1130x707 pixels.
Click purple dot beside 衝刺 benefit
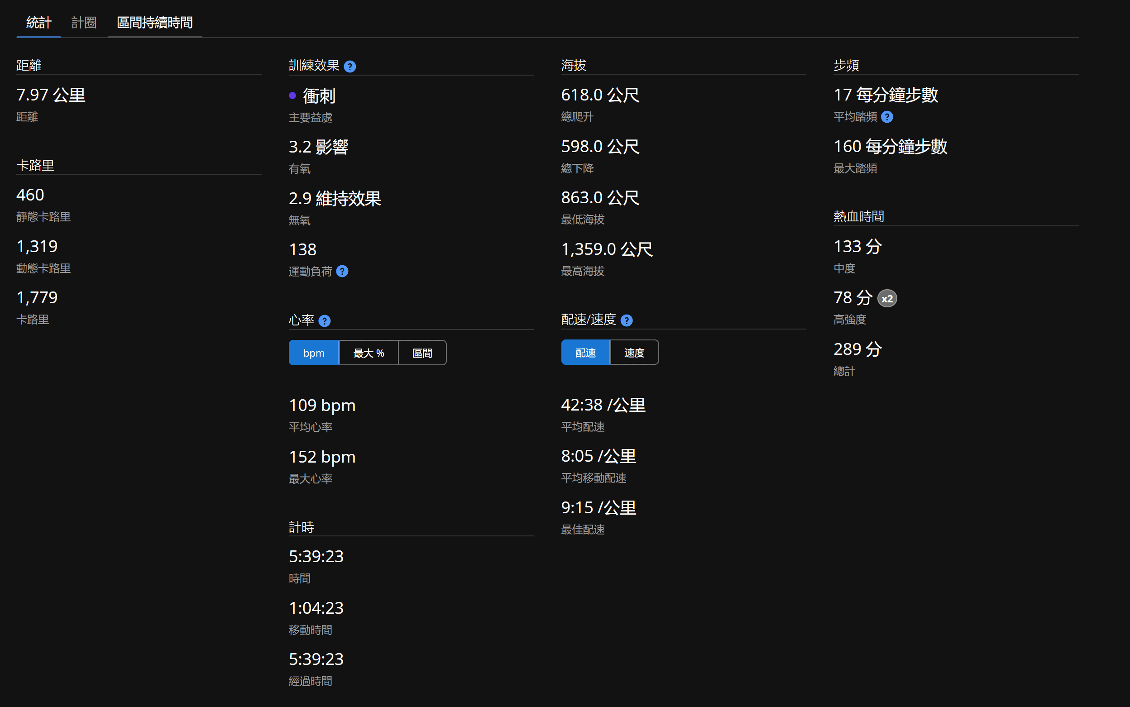293,96
